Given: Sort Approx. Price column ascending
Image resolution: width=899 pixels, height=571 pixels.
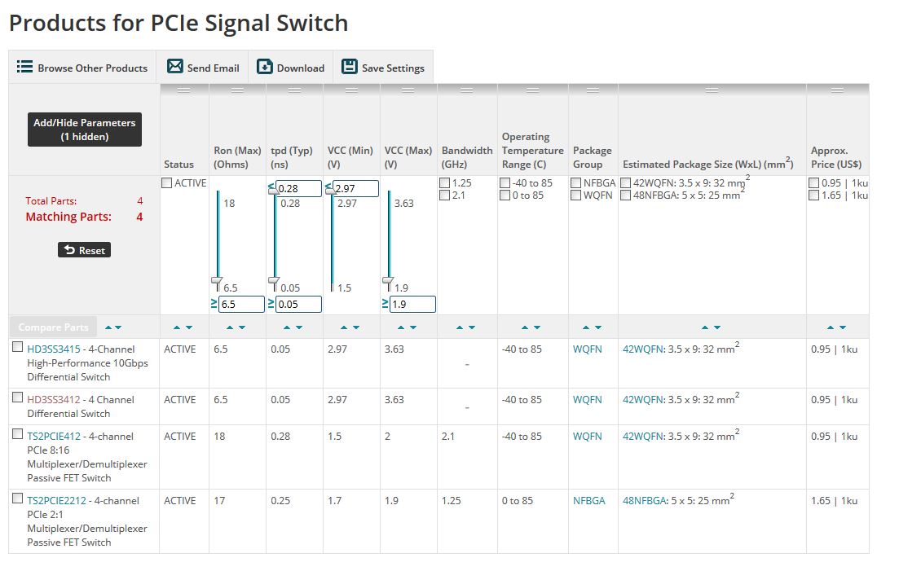Looking at the screenshot, I should pyautogui.click(x=831, y=327).
